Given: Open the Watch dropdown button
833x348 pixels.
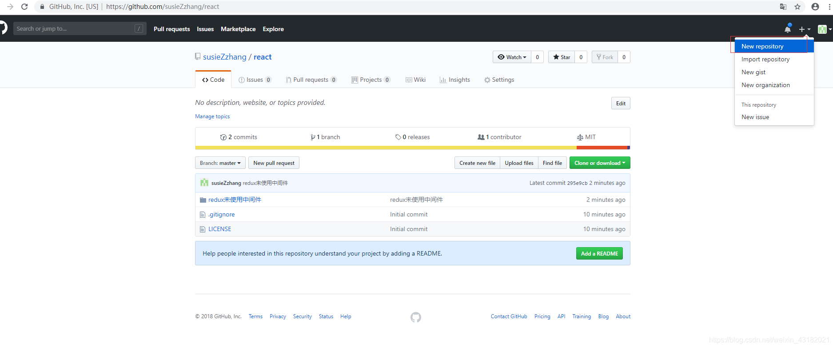Looking at the screenshot, I should point(512,57).
